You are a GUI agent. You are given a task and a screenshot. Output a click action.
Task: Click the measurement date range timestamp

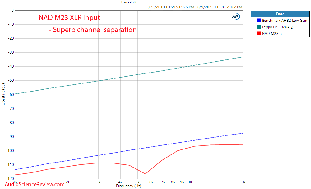pyautogui.click(x=194, y=7)
